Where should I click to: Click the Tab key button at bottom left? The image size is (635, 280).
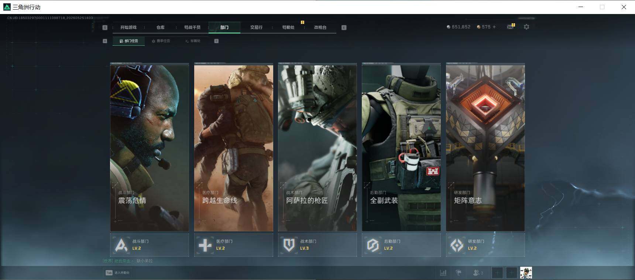[109, 273]
